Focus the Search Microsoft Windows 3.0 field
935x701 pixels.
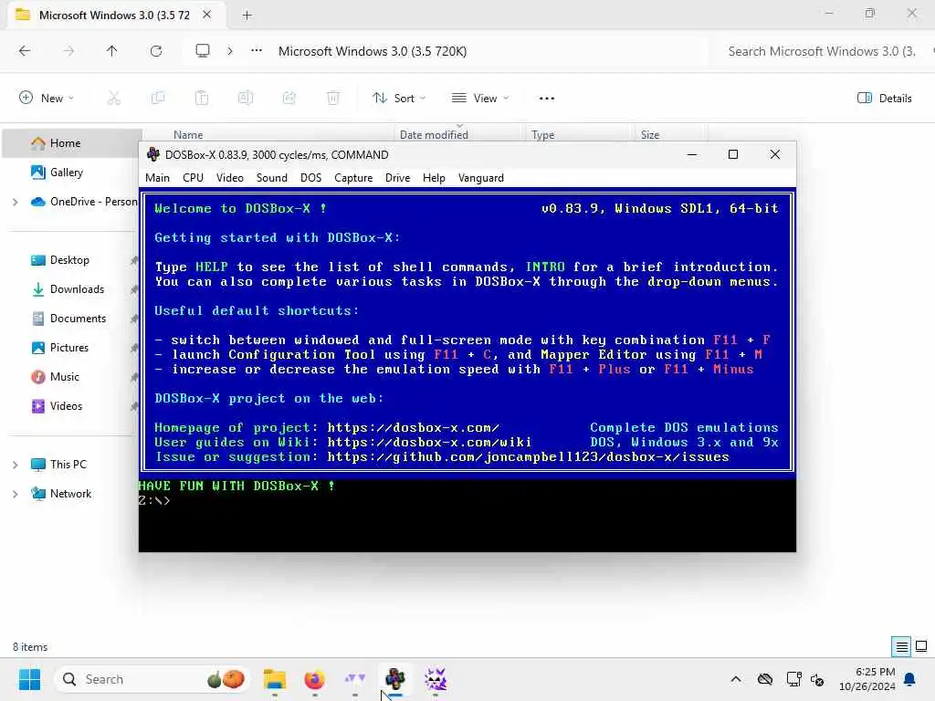coord(821,51)
